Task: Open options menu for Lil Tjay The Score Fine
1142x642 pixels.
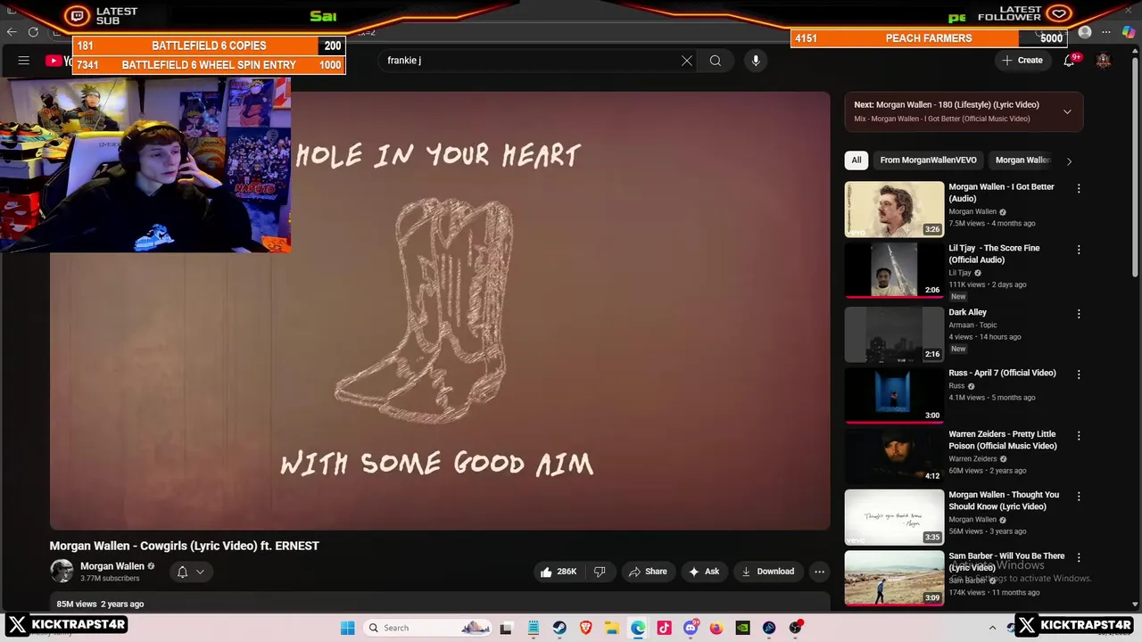Action: click(x=1079, y=250)
